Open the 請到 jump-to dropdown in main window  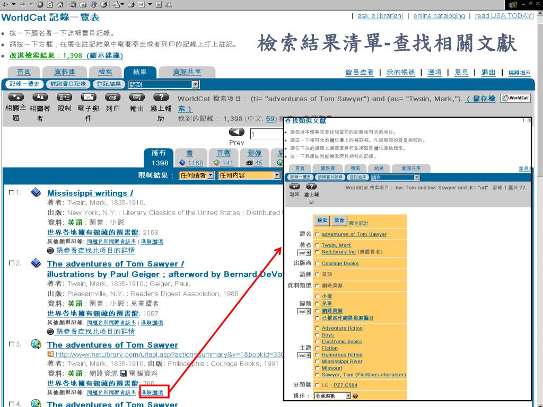[163, 84]
